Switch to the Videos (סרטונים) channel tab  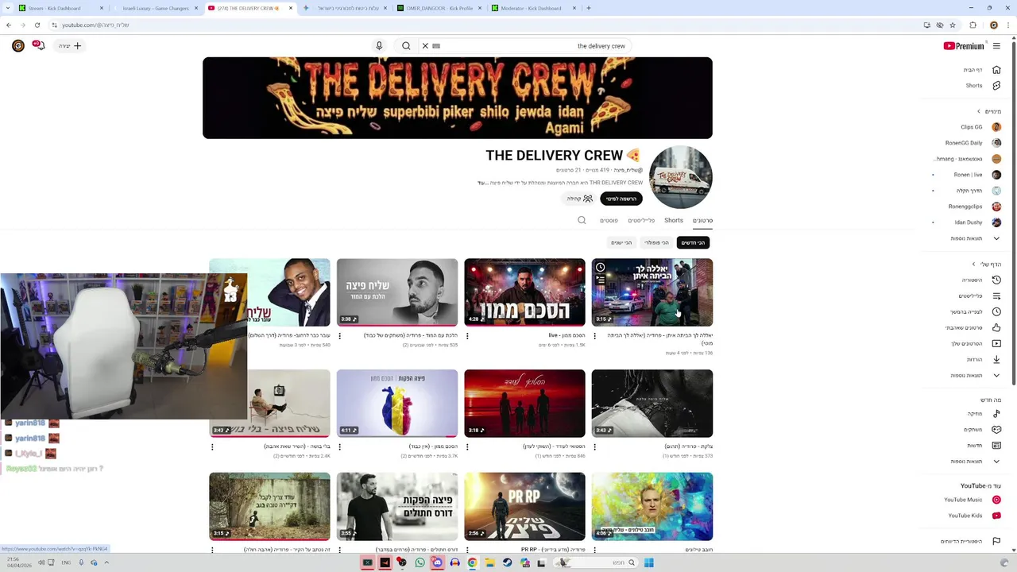tap(702, 220)
